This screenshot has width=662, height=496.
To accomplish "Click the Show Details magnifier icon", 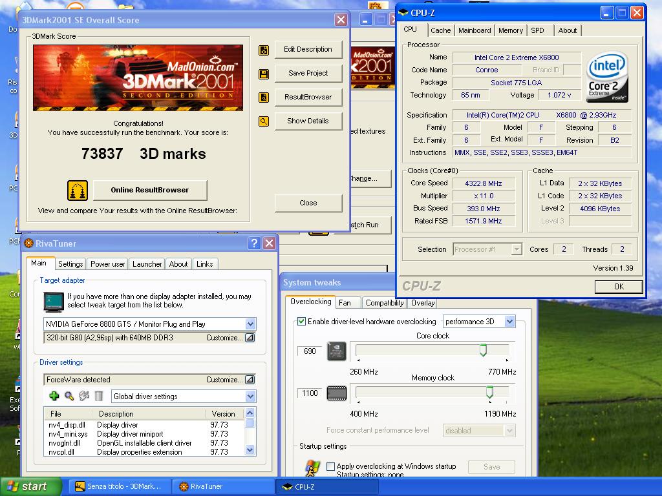I will point(264,122).
